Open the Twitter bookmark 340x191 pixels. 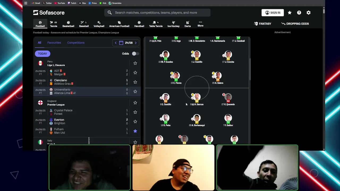[x=47, y=3]
